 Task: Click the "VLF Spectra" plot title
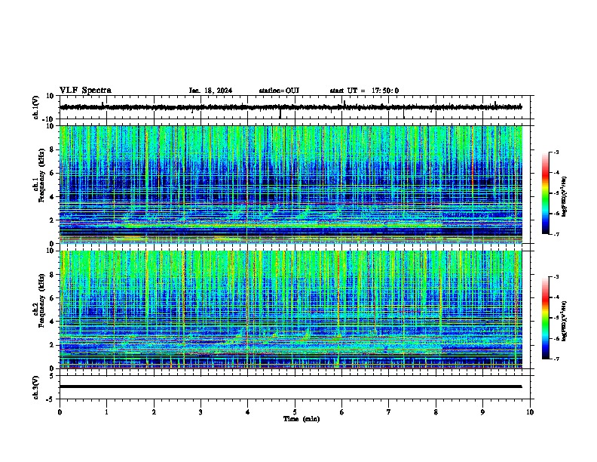coord(85,91)
